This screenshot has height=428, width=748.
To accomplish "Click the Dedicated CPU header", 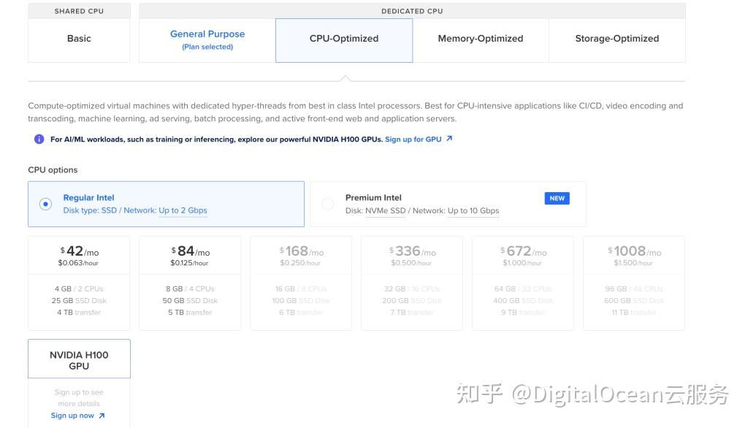I will (411, 10).
